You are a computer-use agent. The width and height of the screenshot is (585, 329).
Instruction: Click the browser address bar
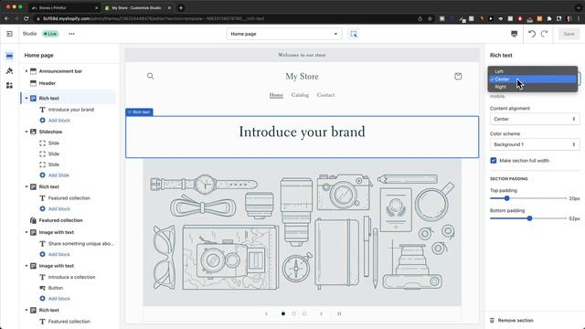point(224,18)
